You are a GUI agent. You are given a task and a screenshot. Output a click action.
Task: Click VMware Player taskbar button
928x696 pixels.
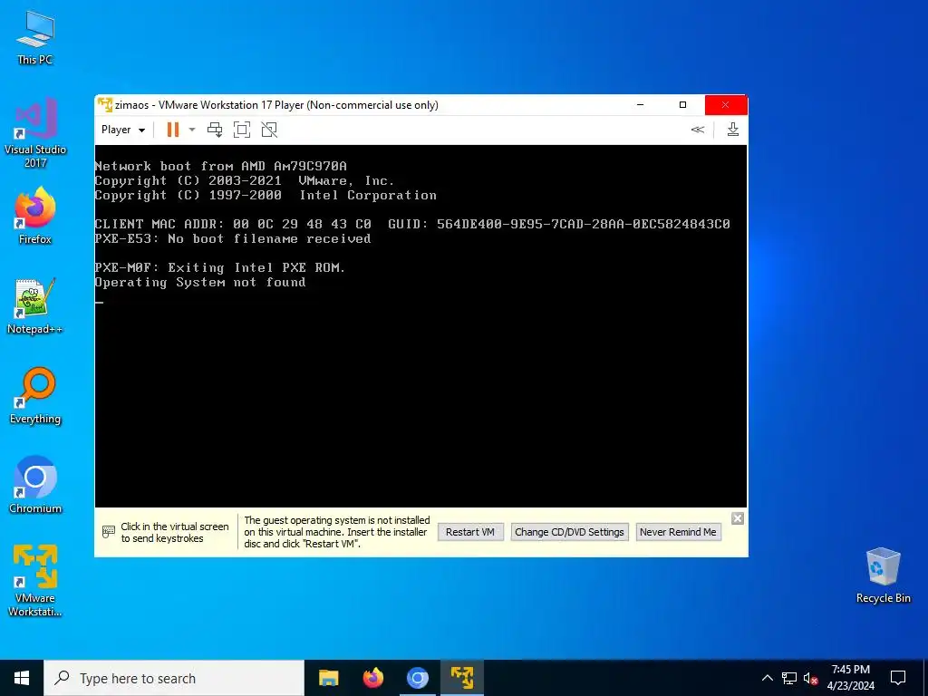tap(461, 678)
